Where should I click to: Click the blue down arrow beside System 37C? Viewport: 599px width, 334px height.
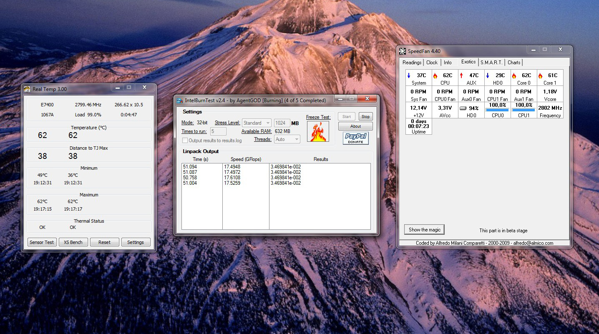409,75
